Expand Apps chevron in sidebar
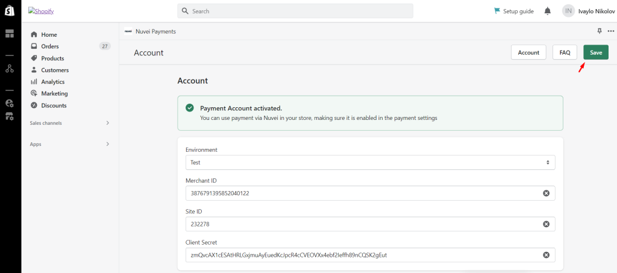Image resolution: width=617 pixels, height=273 pixels. pos(108,144)
